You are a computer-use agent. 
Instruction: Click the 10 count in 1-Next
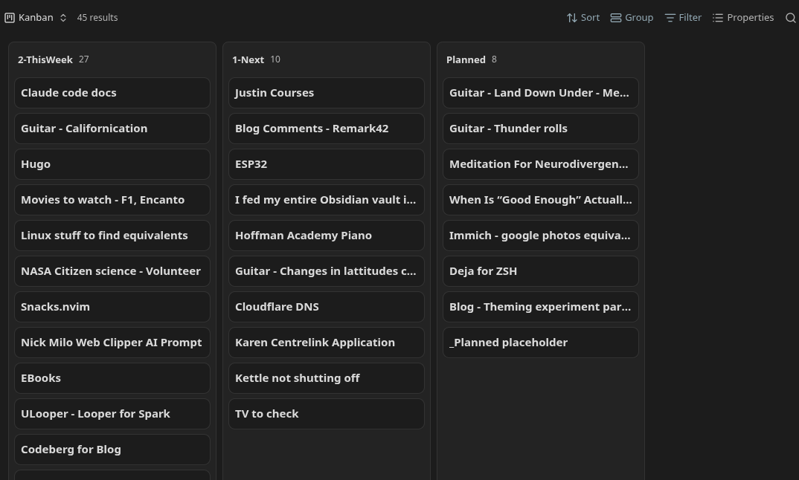click(275, 59)
